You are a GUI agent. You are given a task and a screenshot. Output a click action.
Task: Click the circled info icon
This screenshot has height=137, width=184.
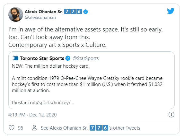click(x=171, y=115)
